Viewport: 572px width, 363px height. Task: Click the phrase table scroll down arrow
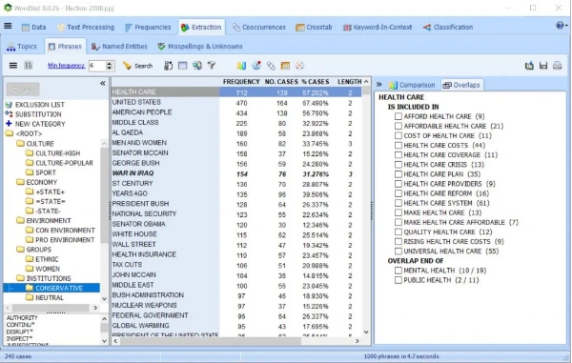coord(366,332)
